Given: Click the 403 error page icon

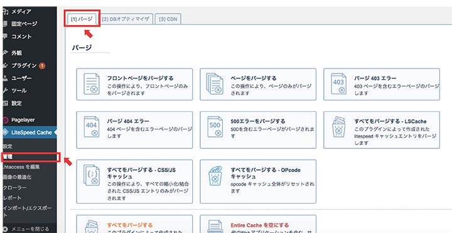Looking at the screenshot, I should [338, 84].
